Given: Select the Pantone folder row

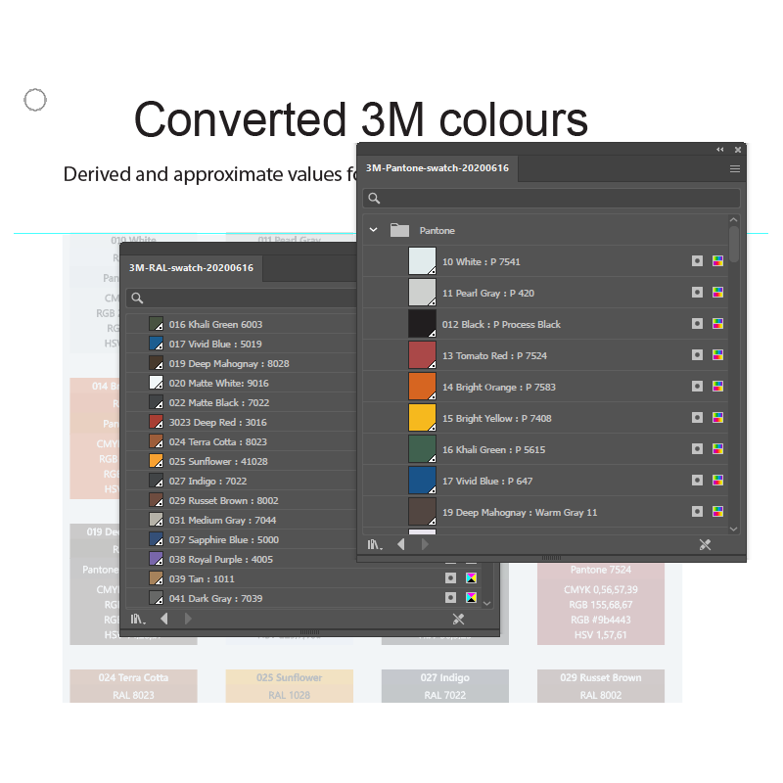Looking at the screenshot, I should click(x=545, y=230).
